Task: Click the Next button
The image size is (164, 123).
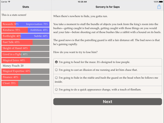Action: point(108,102)
